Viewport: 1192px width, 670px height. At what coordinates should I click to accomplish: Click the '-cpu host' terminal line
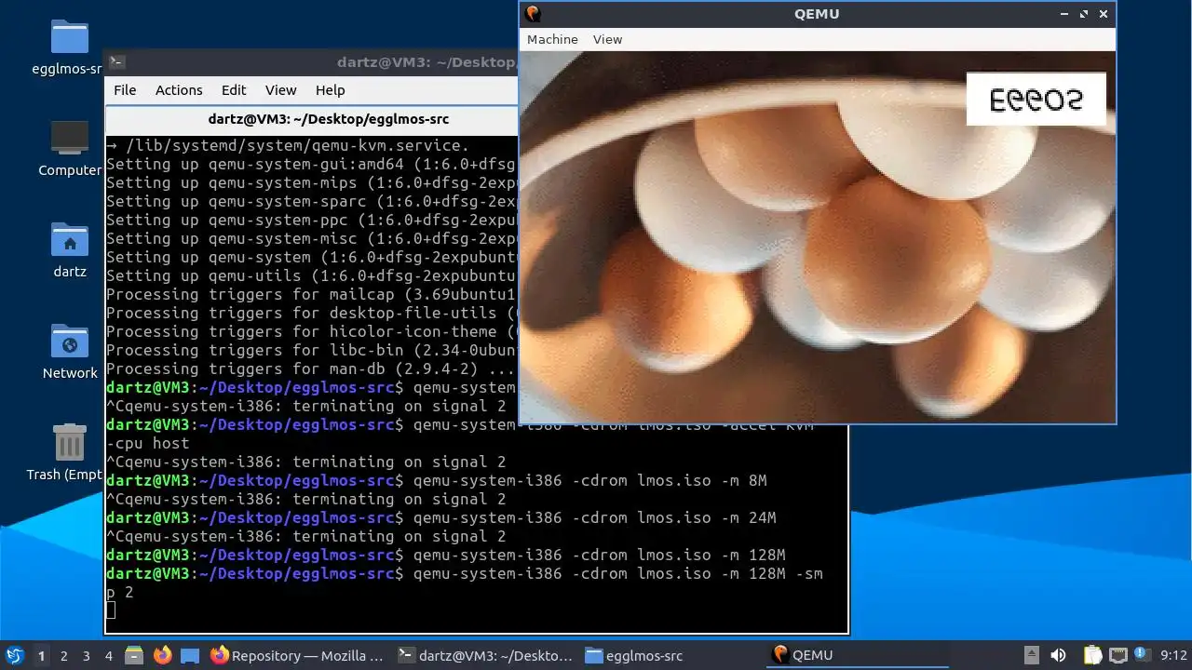point(148,443)
